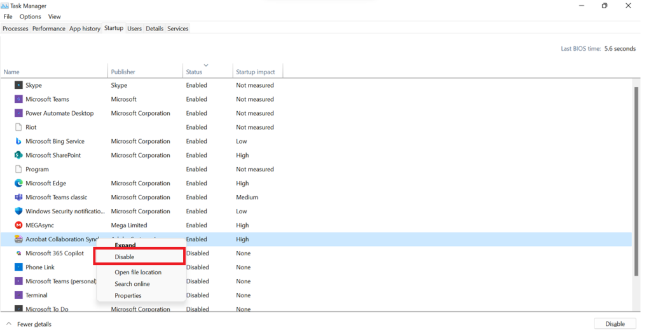Click the Microsoft Edge icon
The width and height of the screenshot is (651, 336).
point(18,184)
